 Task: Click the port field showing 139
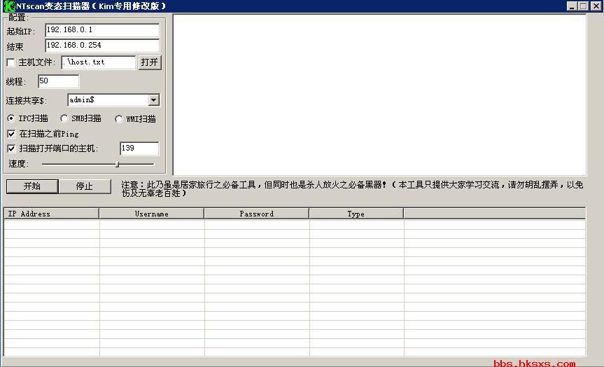139,148
